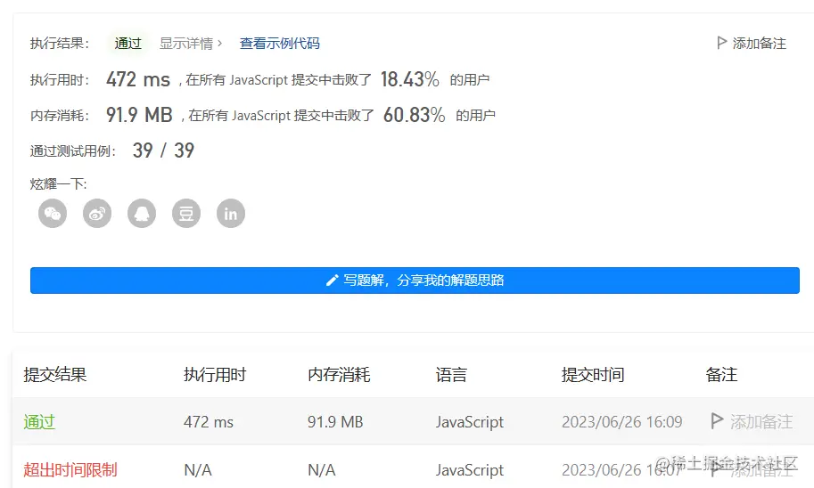
Task: Click 写题解，分享我的解题思路 button
Action: [x=415, y=281]
